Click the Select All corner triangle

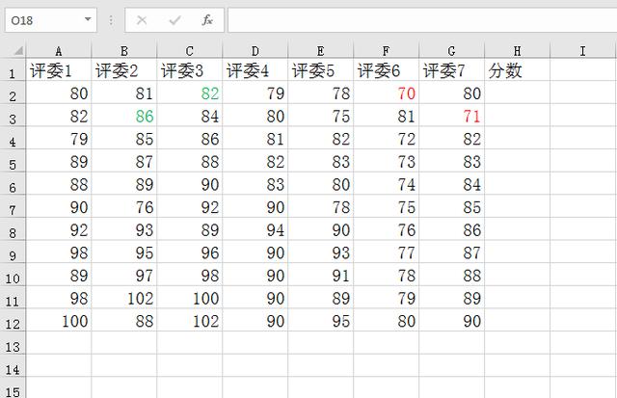(x=18, y=51)
